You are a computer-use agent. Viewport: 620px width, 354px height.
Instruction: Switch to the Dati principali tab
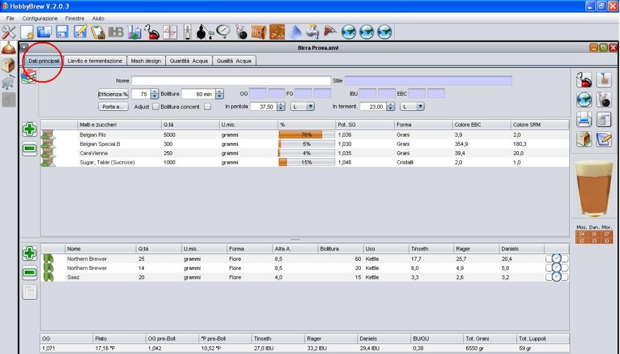(x=44, y=61)
